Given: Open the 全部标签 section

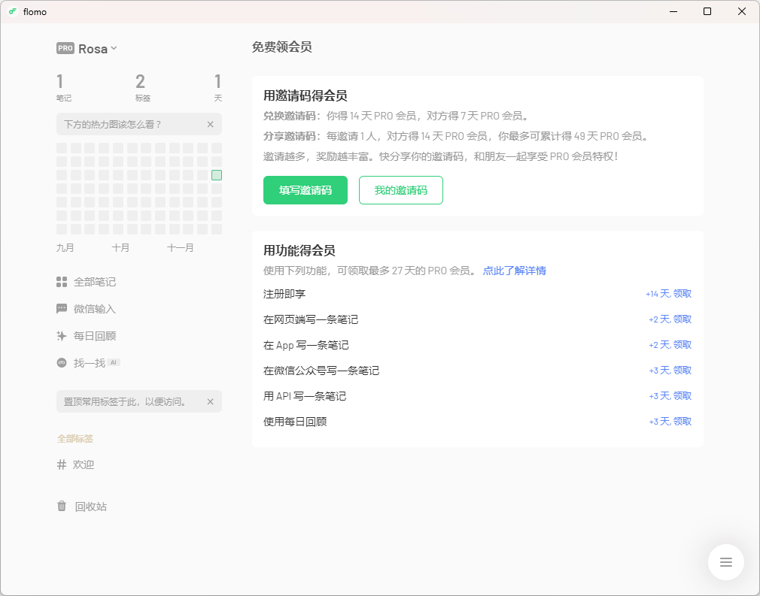Looking at the screenshot, I should [x=74, y=437].
